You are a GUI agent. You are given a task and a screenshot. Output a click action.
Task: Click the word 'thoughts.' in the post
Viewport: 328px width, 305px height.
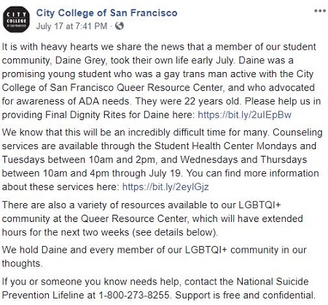22,264
